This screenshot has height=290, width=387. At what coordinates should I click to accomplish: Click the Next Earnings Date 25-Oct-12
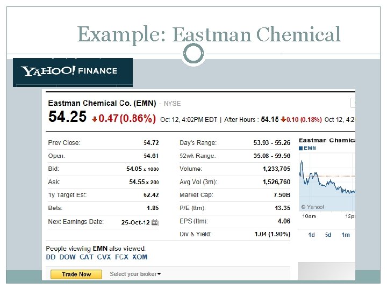pos(135,222)
